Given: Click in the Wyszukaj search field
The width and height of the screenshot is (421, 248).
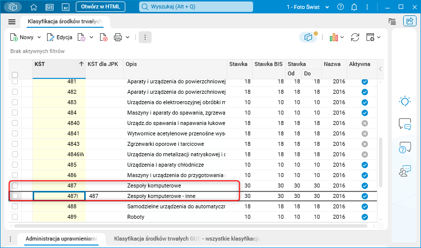Looking at the screenshot, I should pos(196,7).
